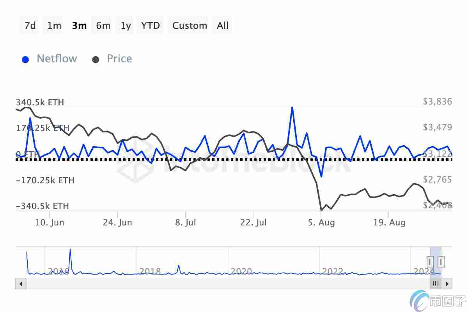Click the navigator's right range handle
Screen dimensions: 468x312
point(441,261)
